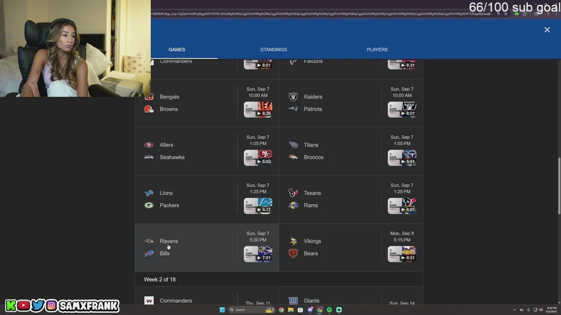Switch to the Standings tab
Screen dimensions: 561x315
[x=273, y=49]
